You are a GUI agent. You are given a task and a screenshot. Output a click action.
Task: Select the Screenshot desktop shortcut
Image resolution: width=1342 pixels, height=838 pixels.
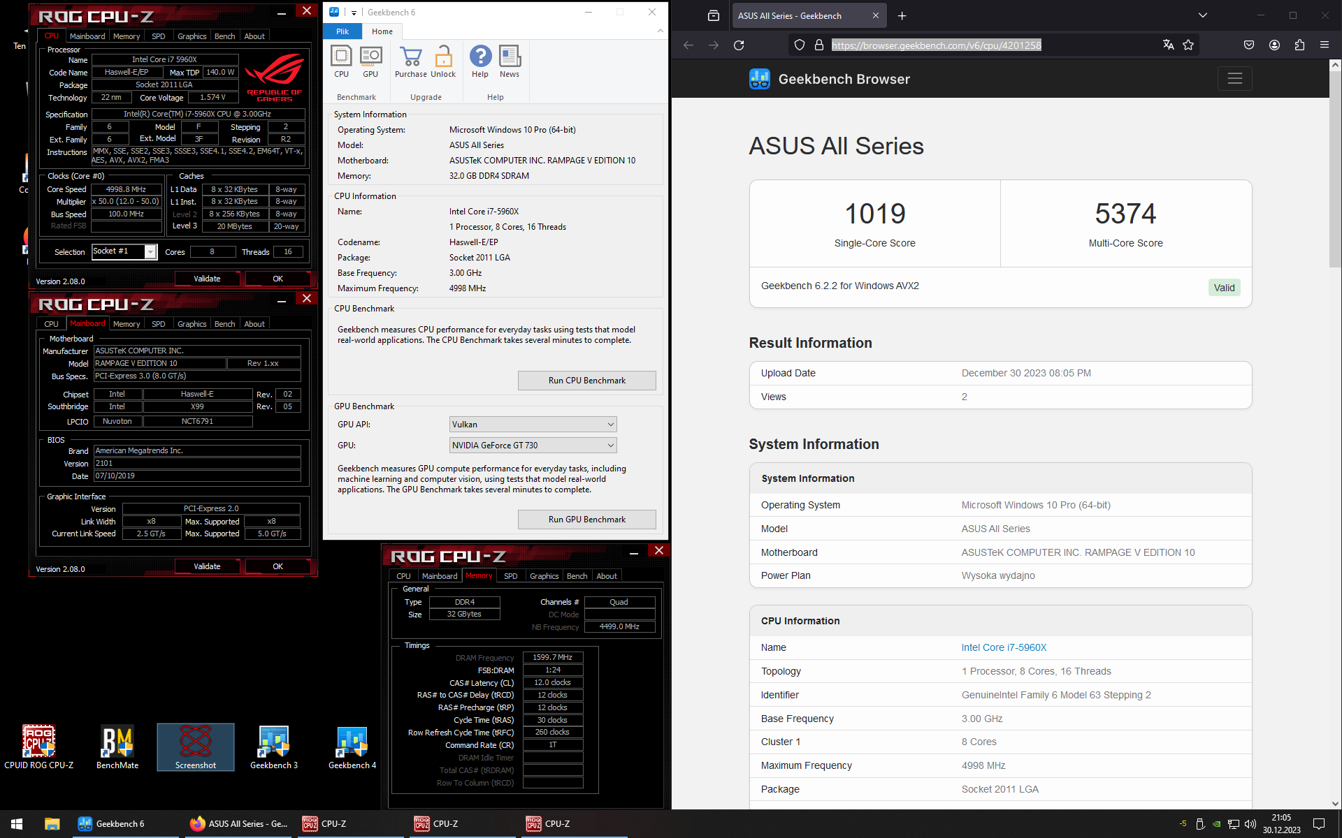coord(196,747)
